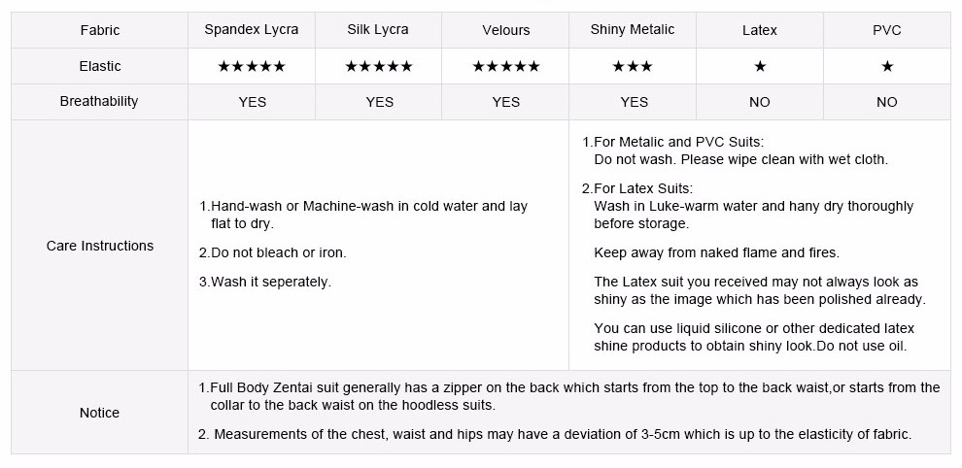The height and width of the screenshot is (468, 962).
Task: Click the five-star Elastic rating under Velours
Action: coord(506,67)
